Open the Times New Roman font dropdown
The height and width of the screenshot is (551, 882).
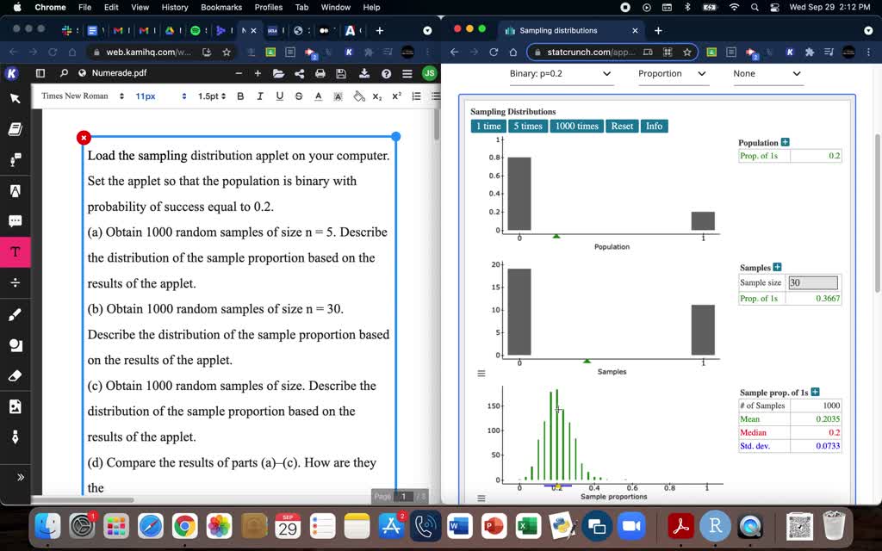(x=82, y=96)
